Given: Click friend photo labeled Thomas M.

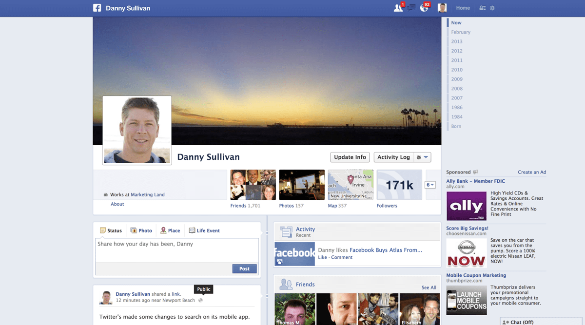Looking at the screenshot, I should 295,309.
